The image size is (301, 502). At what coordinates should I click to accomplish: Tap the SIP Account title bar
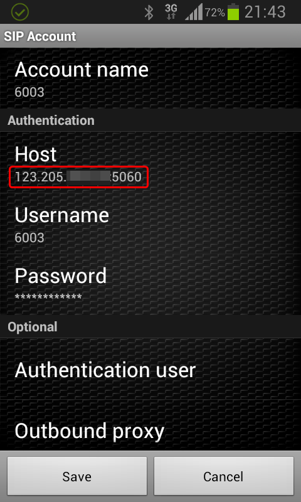(150, 36)
